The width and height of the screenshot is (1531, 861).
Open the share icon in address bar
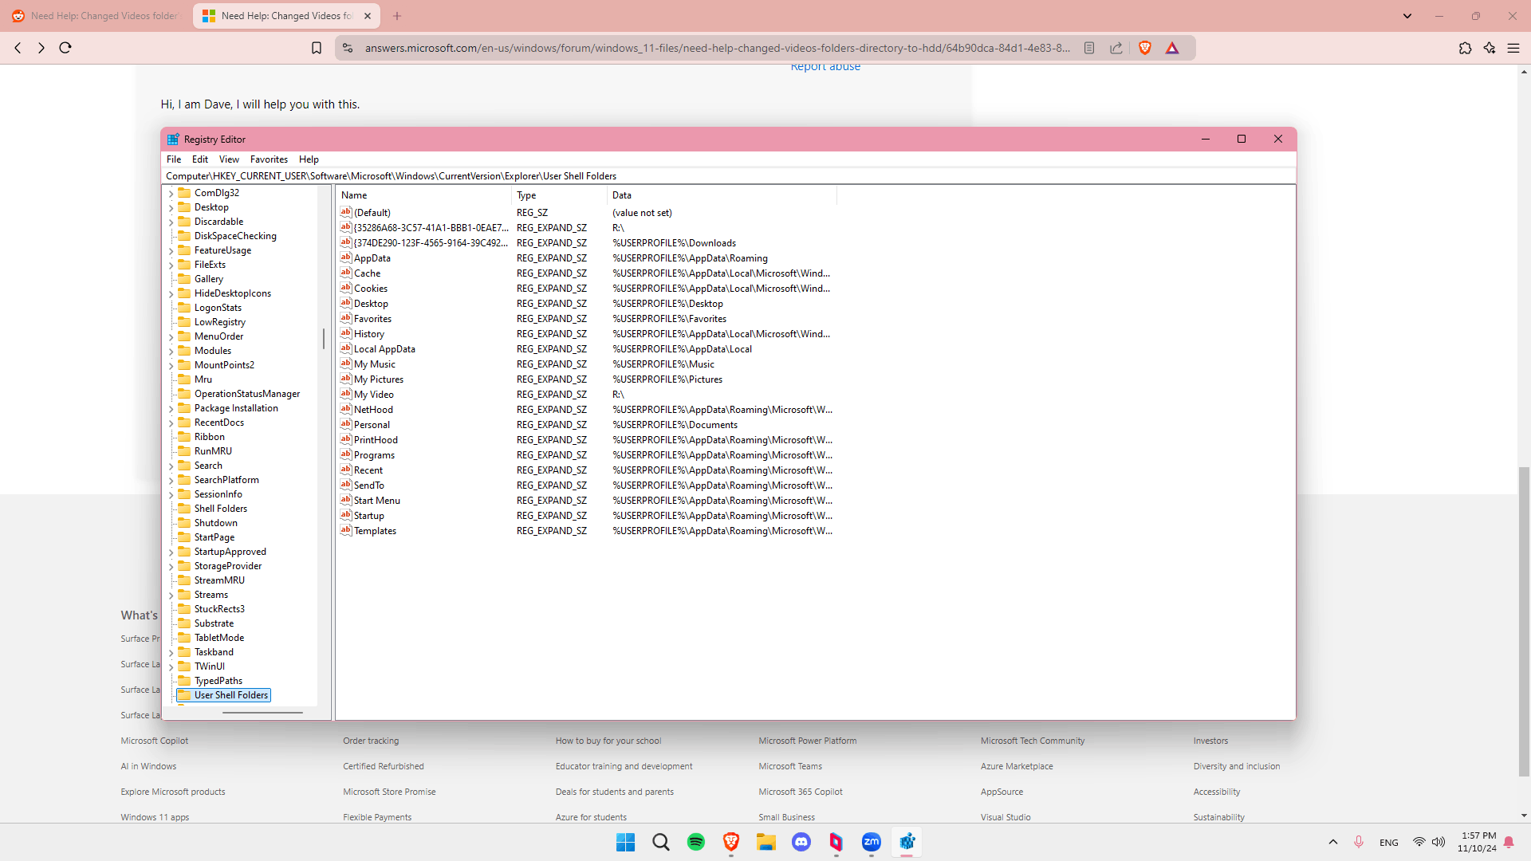pyautogui.click(x=1116, y=48)
